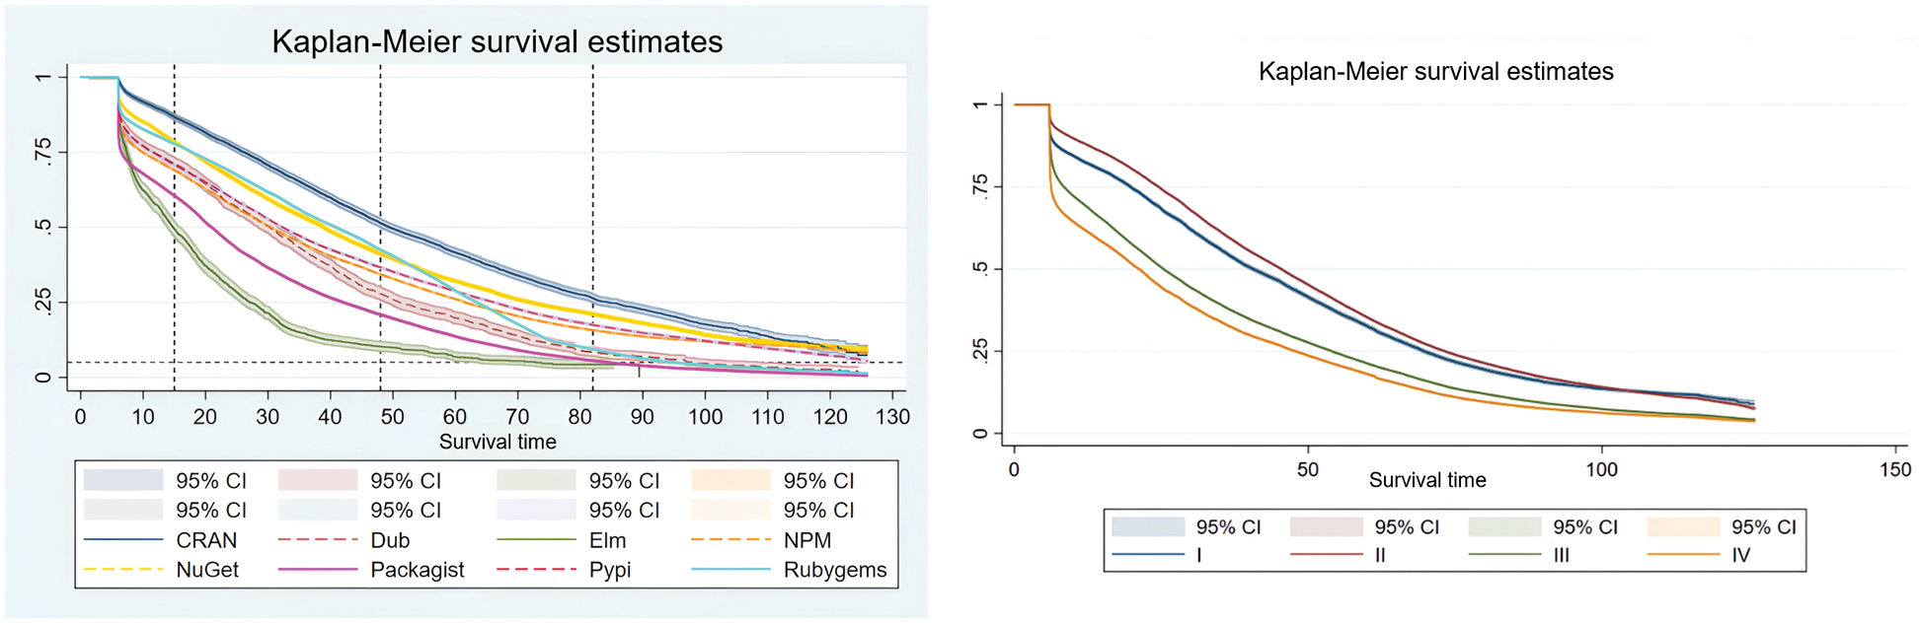Select the legend label for group II

pos(1380,555)
